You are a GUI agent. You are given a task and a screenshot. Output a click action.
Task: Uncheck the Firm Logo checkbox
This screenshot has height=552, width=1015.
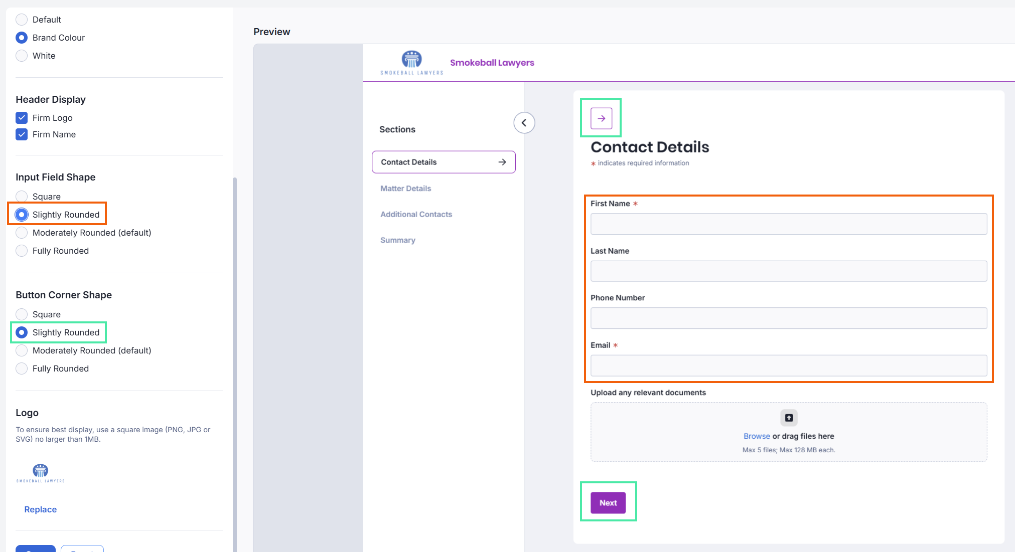22,118
